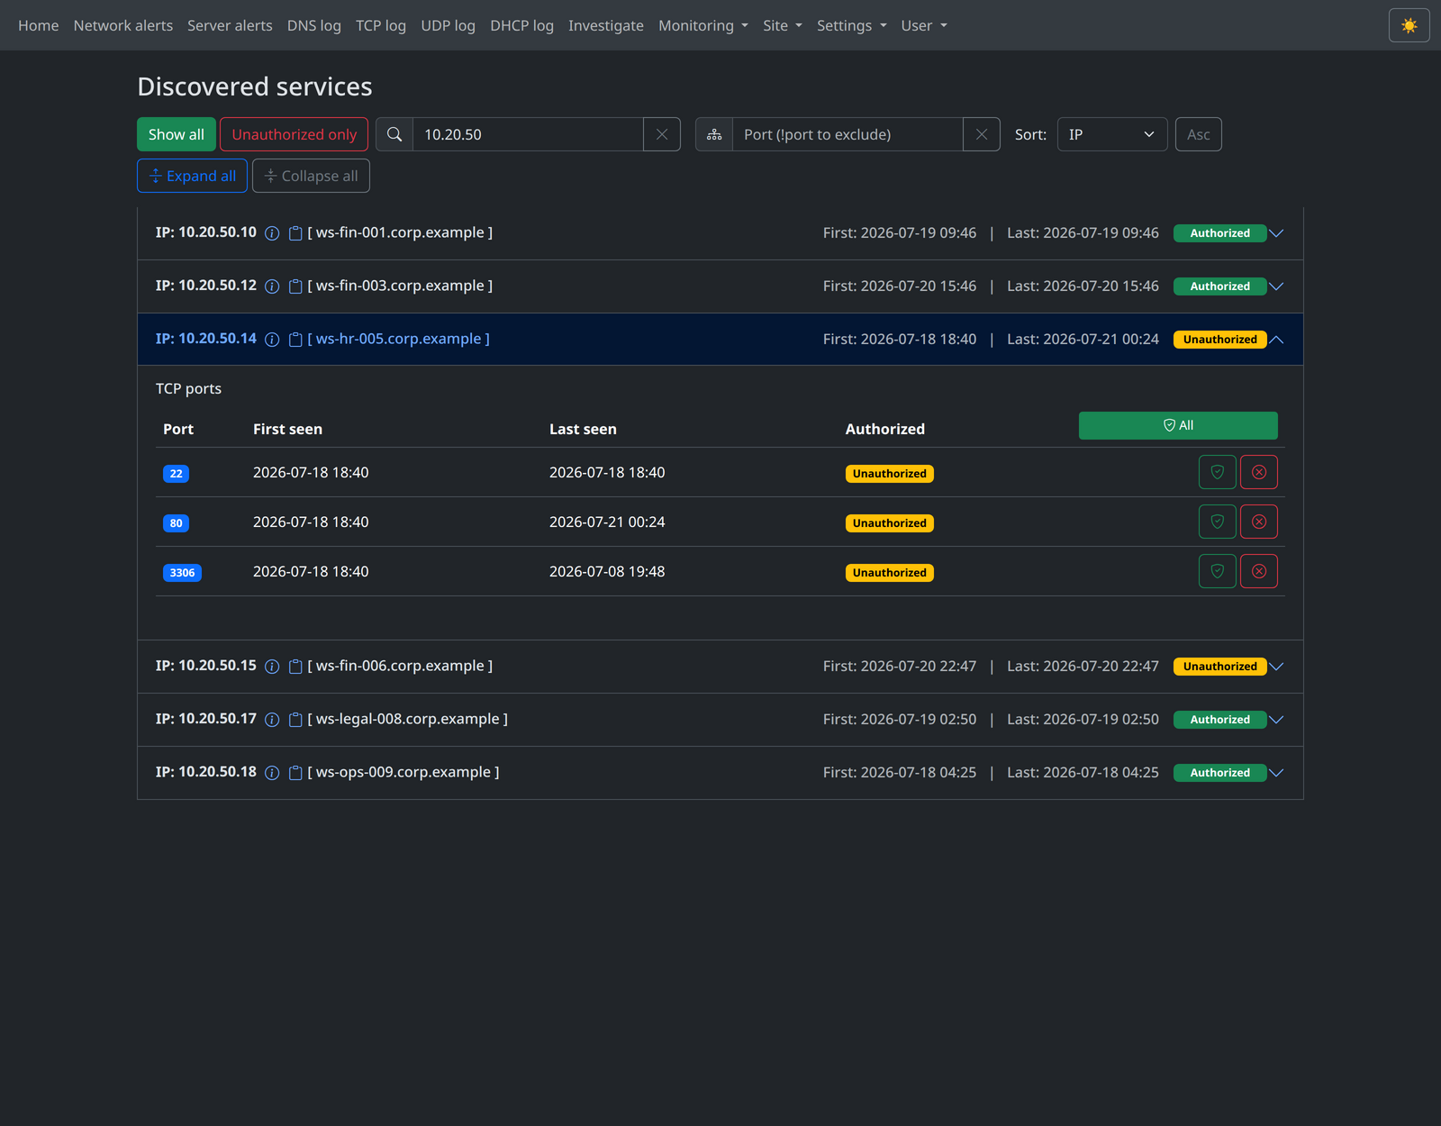Image resolution: width=1441 pixels, height=1126 pixels.
Task: Open the Investigate page
Action: click(x=606, y=25)
